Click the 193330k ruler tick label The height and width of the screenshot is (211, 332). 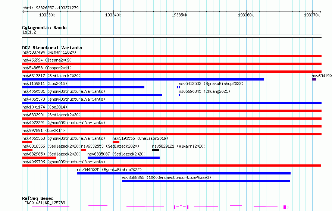pyautogui.click(x=47, y=15)
